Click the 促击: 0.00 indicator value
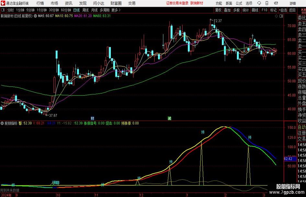This screenshot has width=306, height=197. pyautogui.click(x=113, y=123)
